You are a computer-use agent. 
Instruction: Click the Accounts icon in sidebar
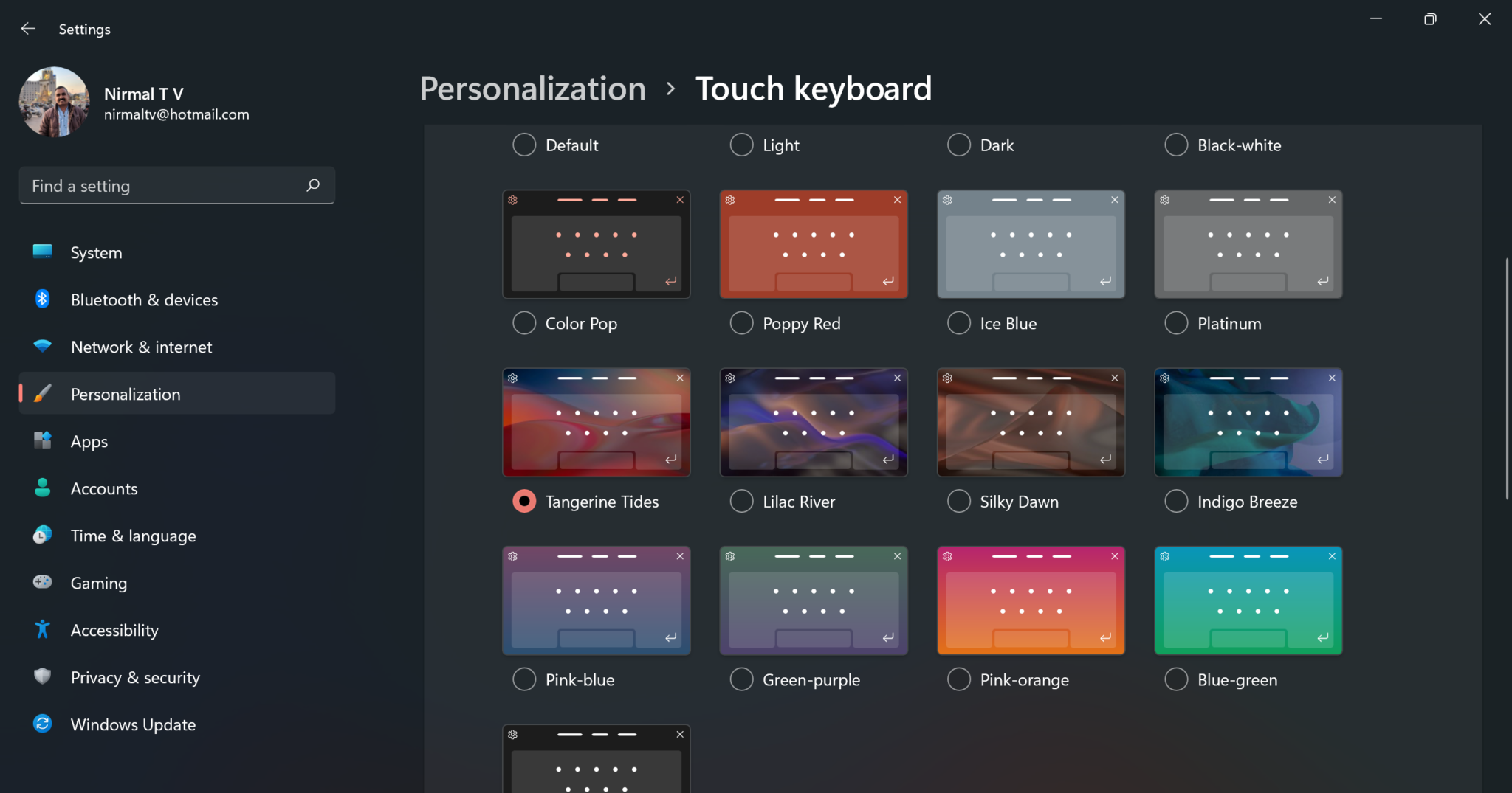pyautogui.click(x=42, y=488)
